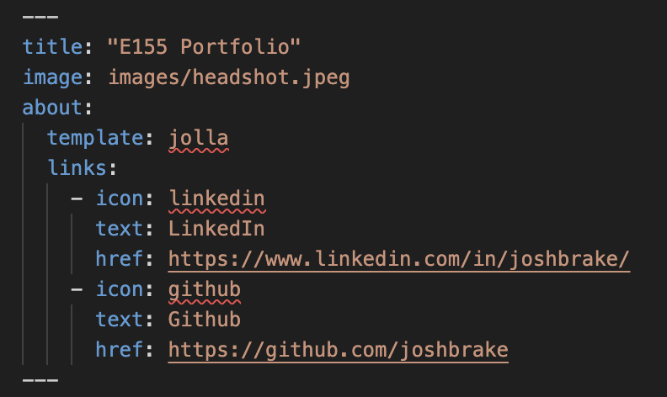Click the LinkedIn text value
The width and height of the screenshot is (667, 397).
pos(216,229)
